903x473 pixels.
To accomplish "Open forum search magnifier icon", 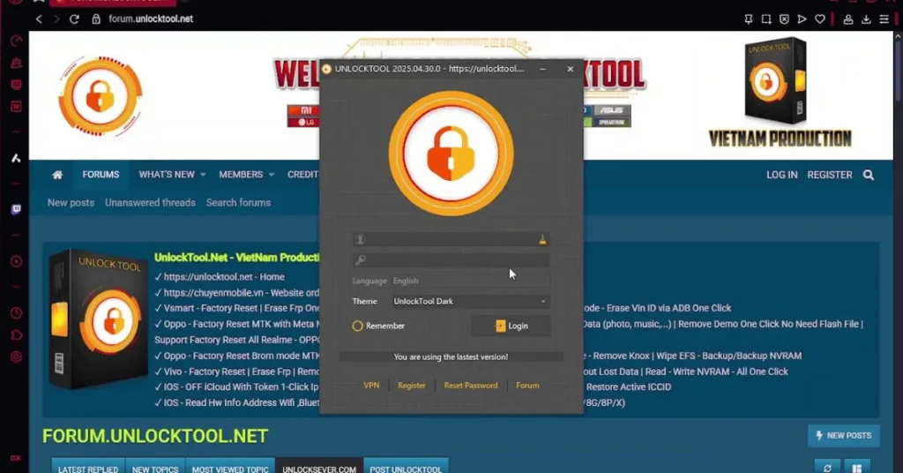I will pos(869,175).
